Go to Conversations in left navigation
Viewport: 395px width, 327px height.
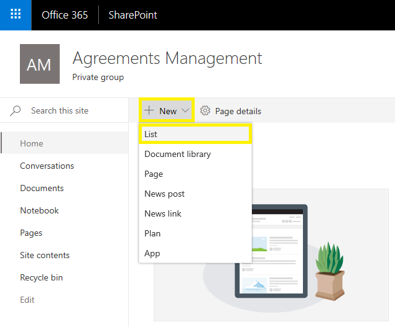pyautogui.click(x=47, y=166)
